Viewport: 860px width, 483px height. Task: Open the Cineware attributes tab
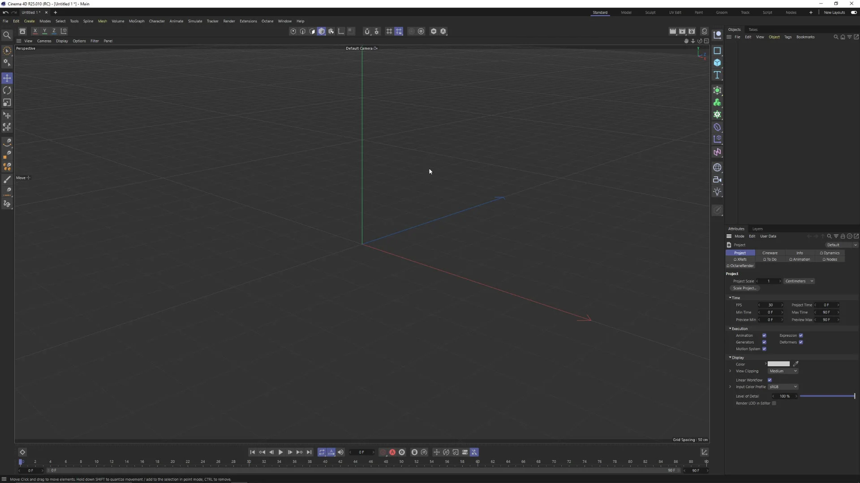[770, 253]
